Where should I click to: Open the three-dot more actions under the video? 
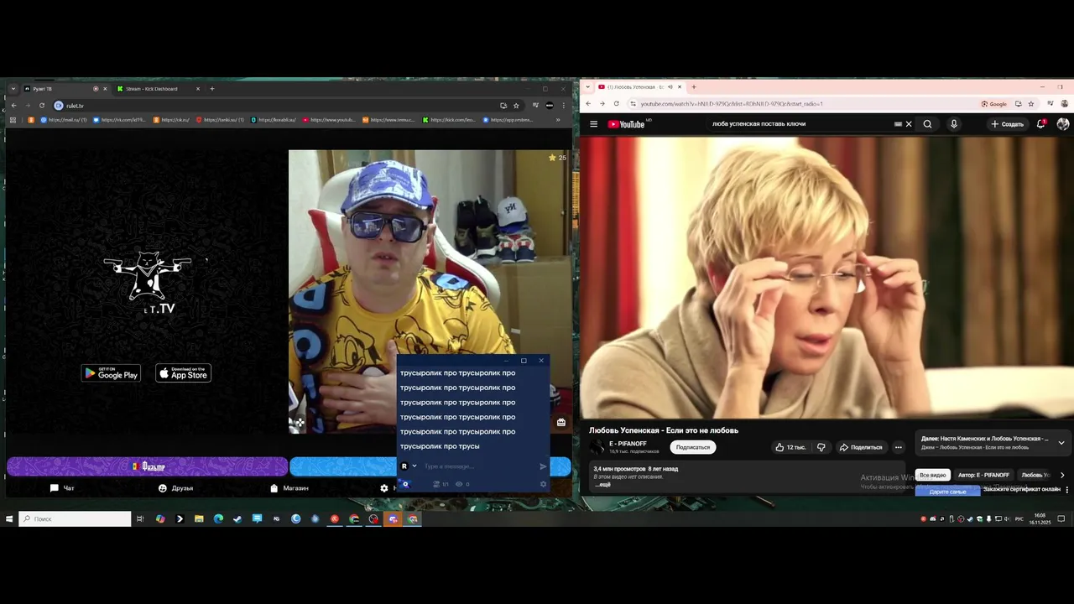[898, 447]
